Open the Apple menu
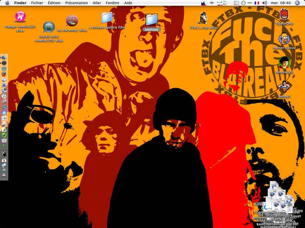The image size is (305, 228). [x=7, y=3]
